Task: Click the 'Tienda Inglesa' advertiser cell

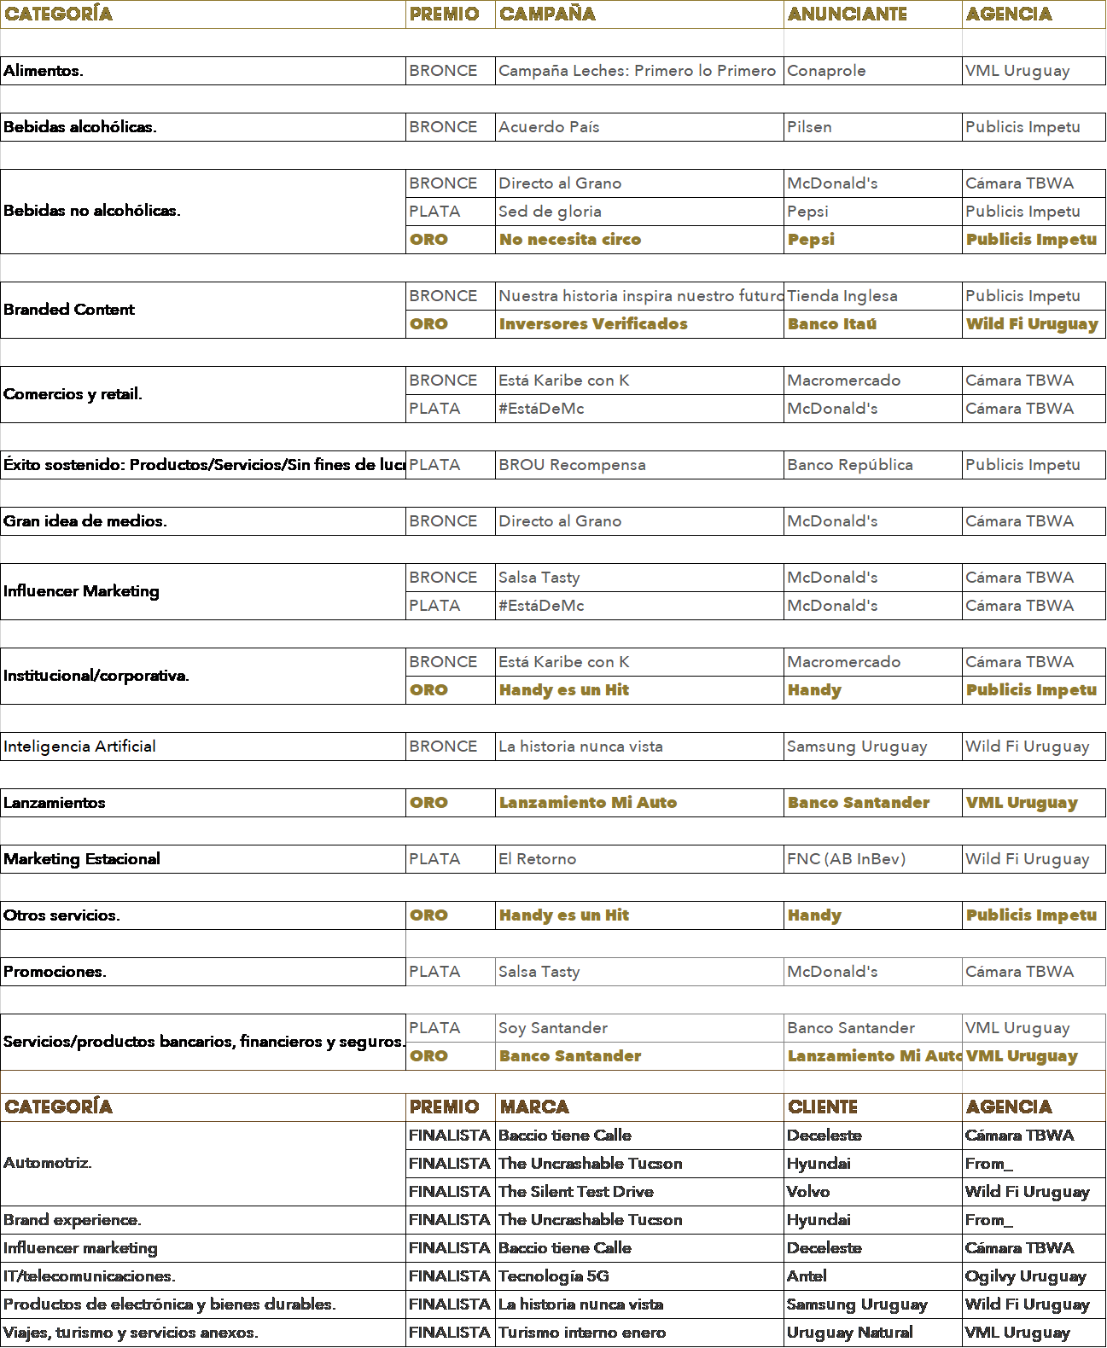Action: 872,296
